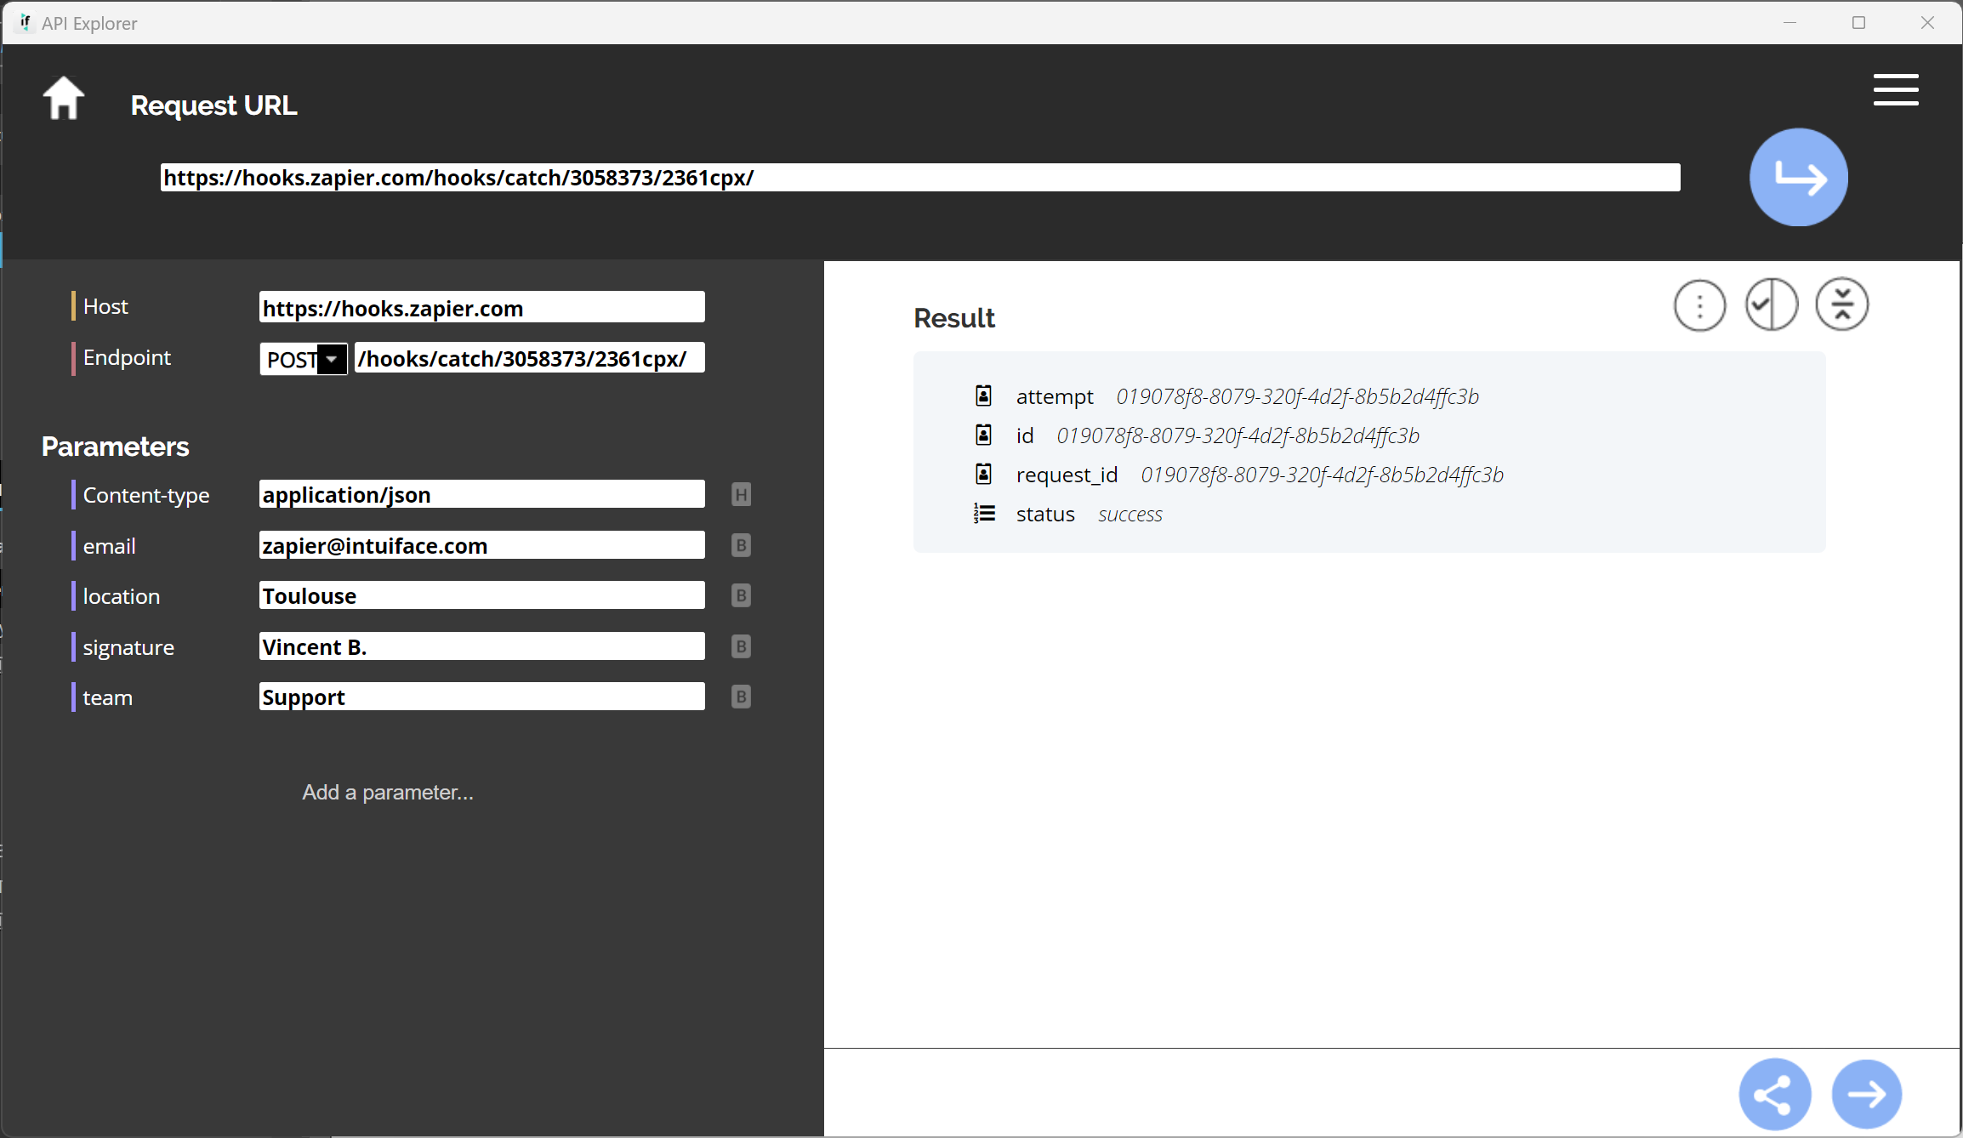Open the result options three-dot icon
This screenshot has height=1138, width=1963.
pyautogui.click(x=1699, y=305)
